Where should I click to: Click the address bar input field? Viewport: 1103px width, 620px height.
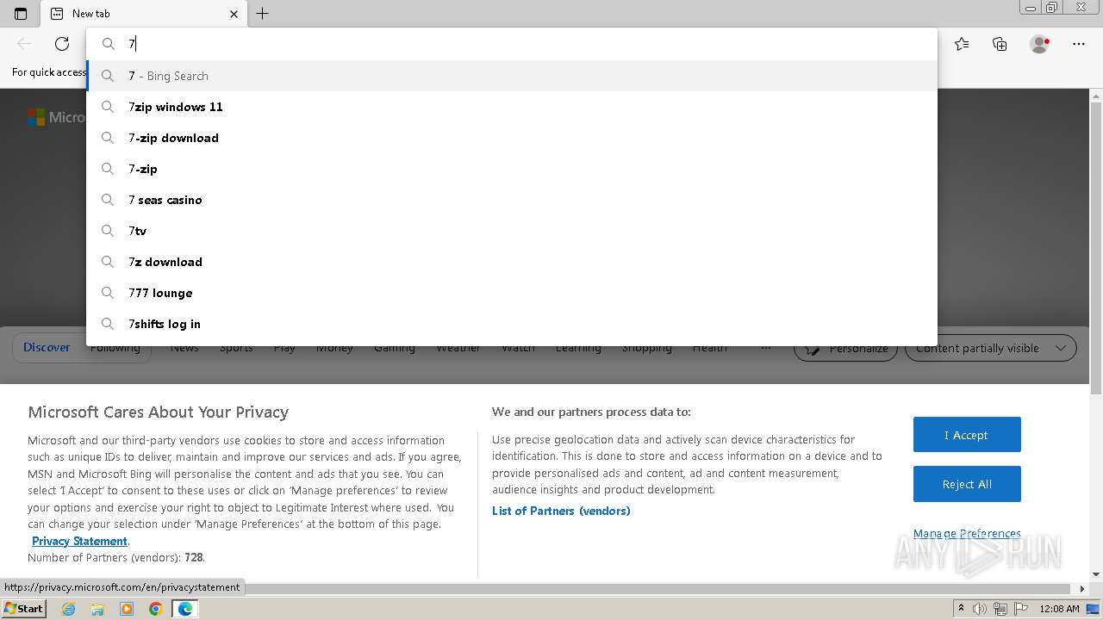click(x=512, y=44)
